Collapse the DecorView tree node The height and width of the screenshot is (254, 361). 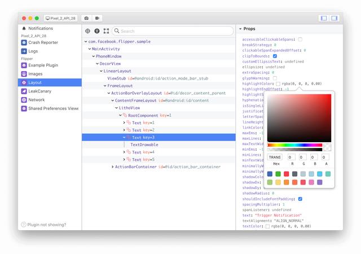coord(97,64)
